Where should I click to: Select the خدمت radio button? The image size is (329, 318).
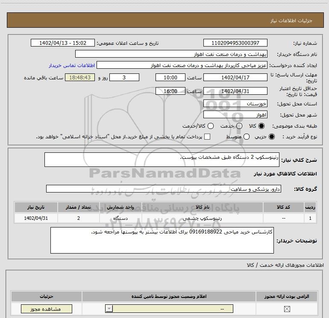(x=239, y=126)
